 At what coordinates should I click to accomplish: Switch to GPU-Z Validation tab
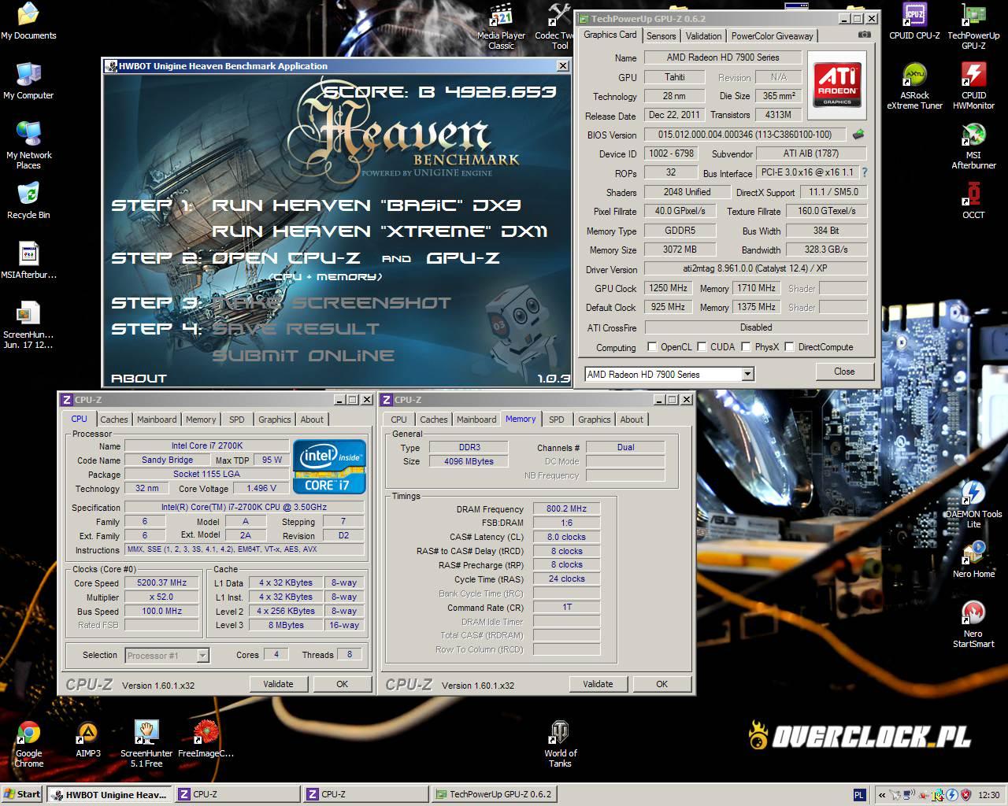point(703,36)
